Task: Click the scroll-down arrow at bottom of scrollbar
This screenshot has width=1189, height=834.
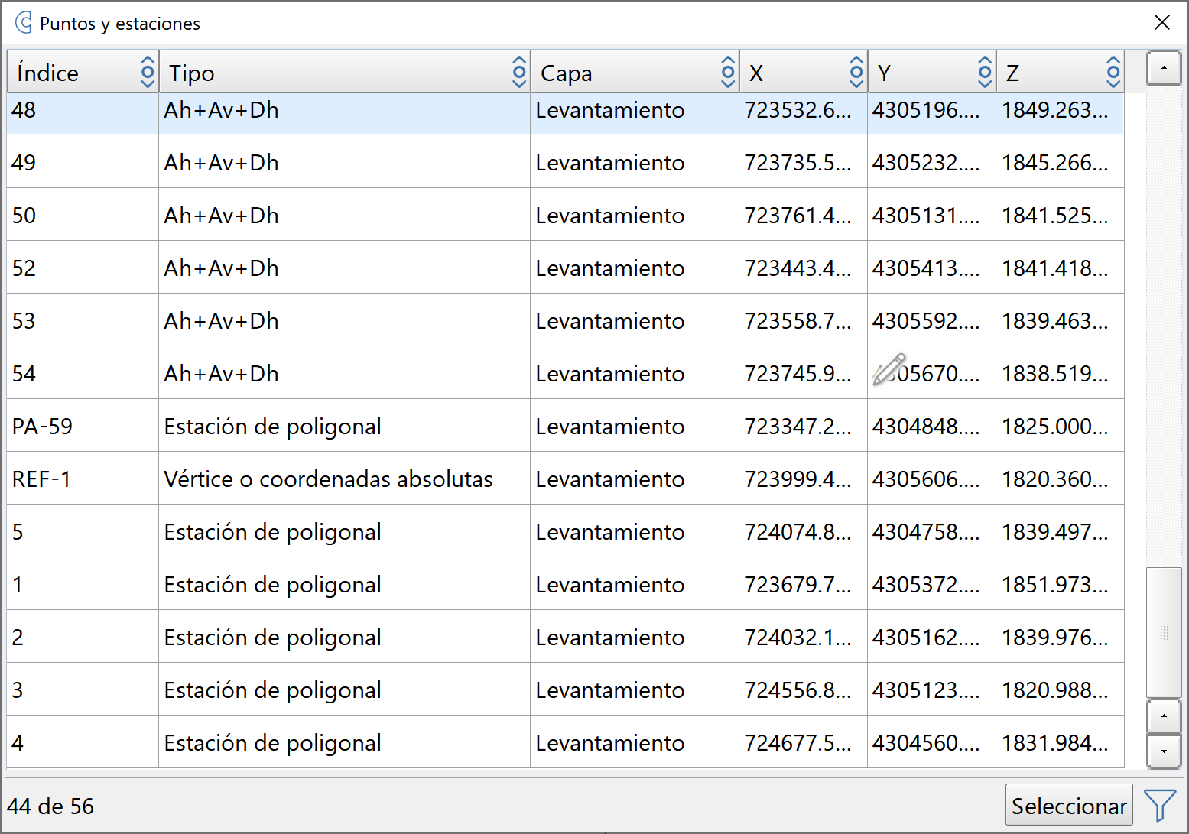Action: click(x=1164, y=751)
